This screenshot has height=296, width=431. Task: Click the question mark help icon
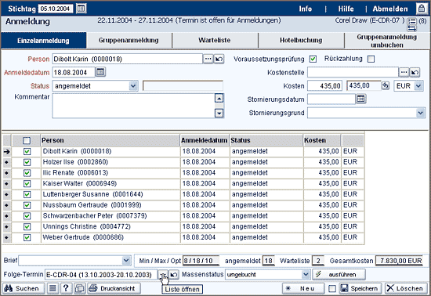pyautogui.click(x=66, y=288)
